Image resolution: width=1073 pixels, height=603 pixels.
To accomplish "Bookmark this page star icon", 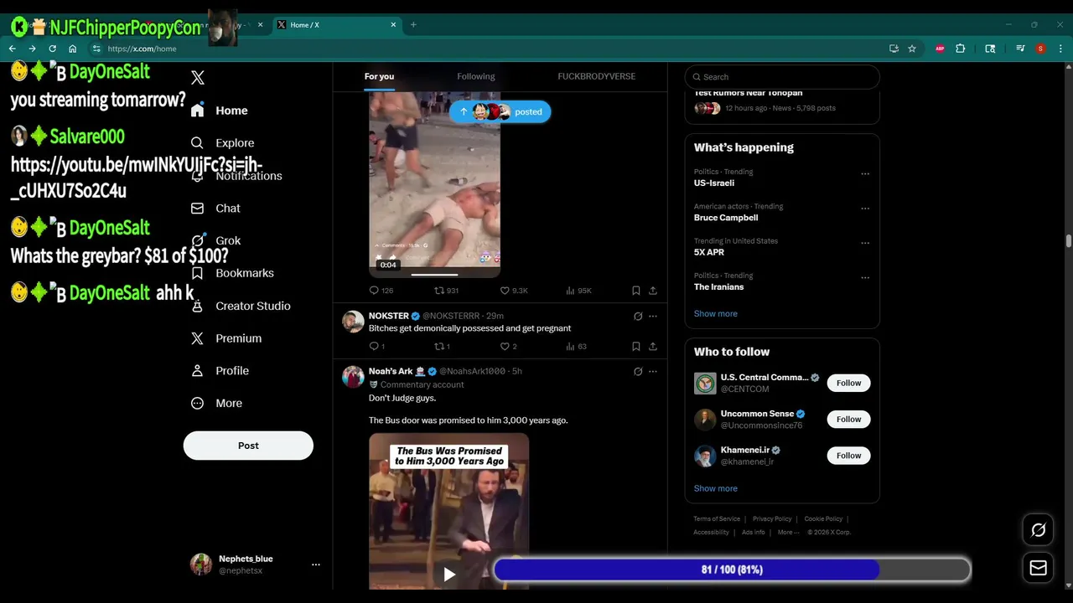I will pyautogui.click(x=912, y=49).
